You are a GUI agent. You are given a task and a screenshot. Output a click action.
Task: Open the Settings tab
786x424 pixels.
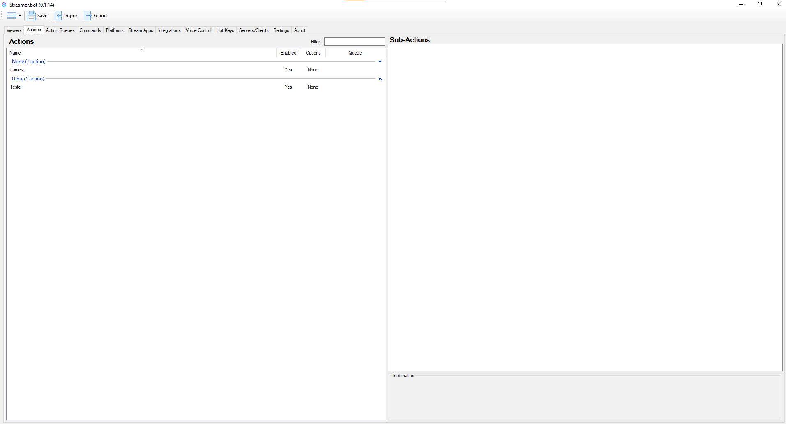pos(281,30)
